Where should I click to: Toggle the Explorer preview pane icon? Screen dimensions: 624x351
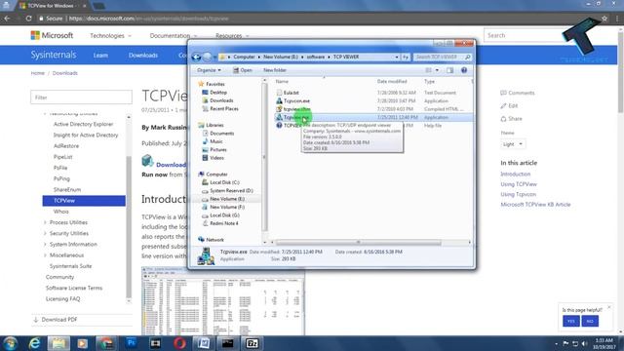[x=449, y=70]
